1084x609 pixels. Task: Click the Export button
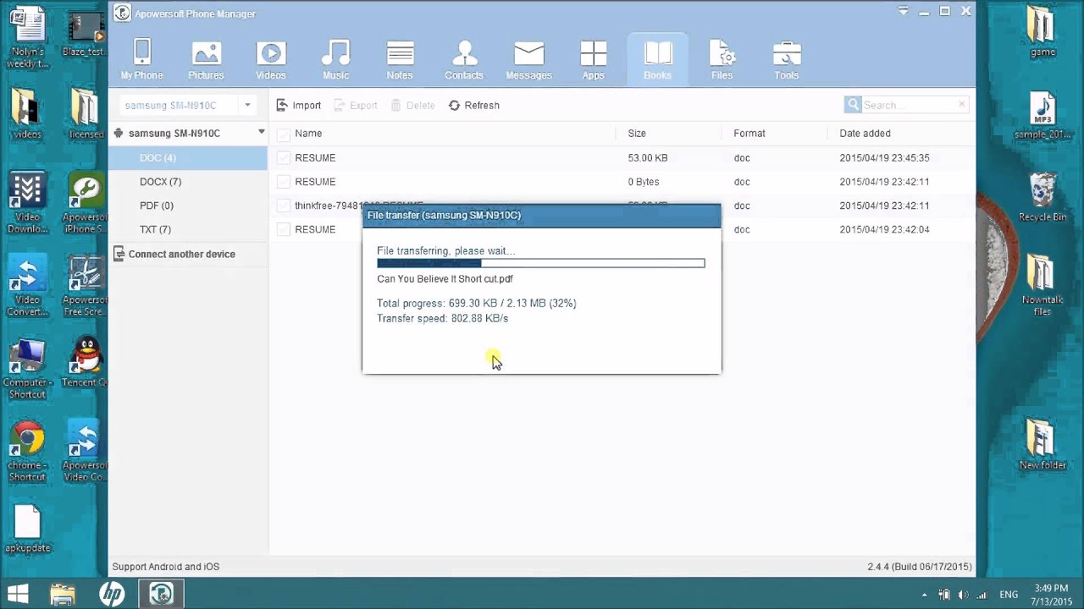[x=356, y=105]
